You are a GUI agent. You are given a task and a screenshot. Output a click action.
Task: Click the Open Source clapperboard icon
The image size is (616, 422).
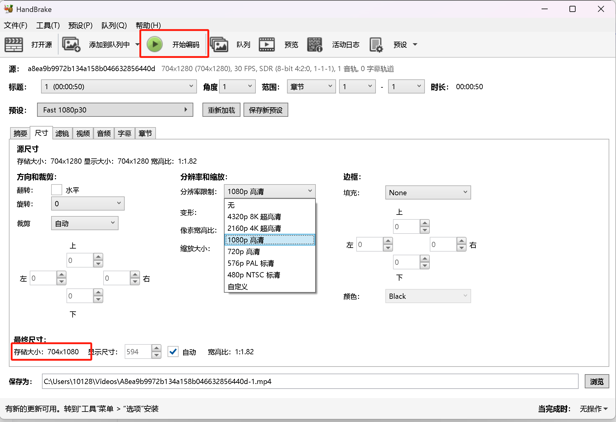click(x=14, y=45)
